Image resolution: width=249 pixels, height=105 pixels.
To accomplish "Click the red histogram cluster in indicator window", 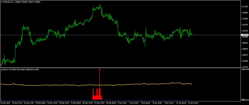I will [97, 95].
